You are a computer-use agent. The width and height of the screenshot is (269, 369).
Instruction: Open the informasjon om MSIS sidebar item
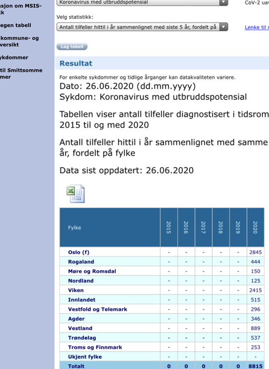[x=20, y=9]
